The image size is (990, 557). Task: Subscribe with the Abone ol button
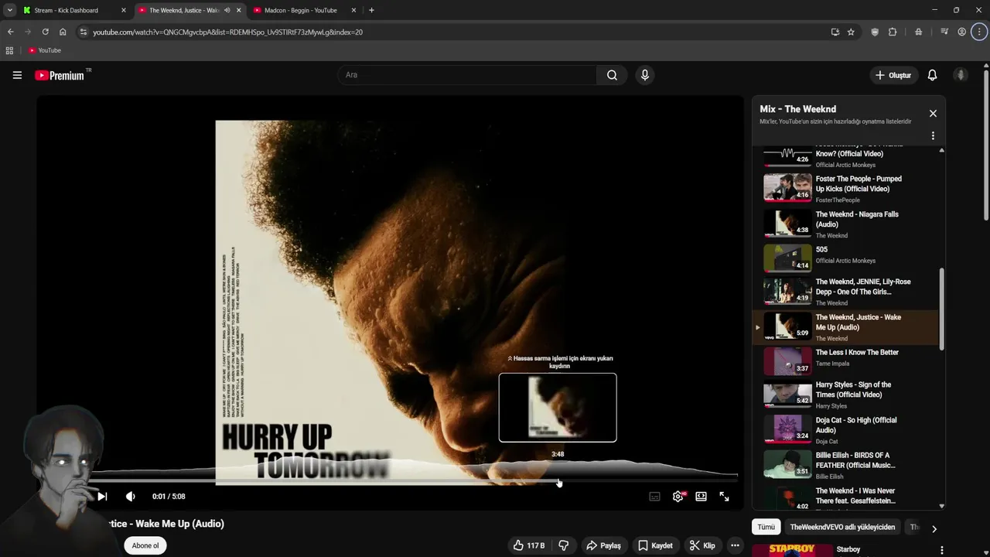tap(145, 545)
